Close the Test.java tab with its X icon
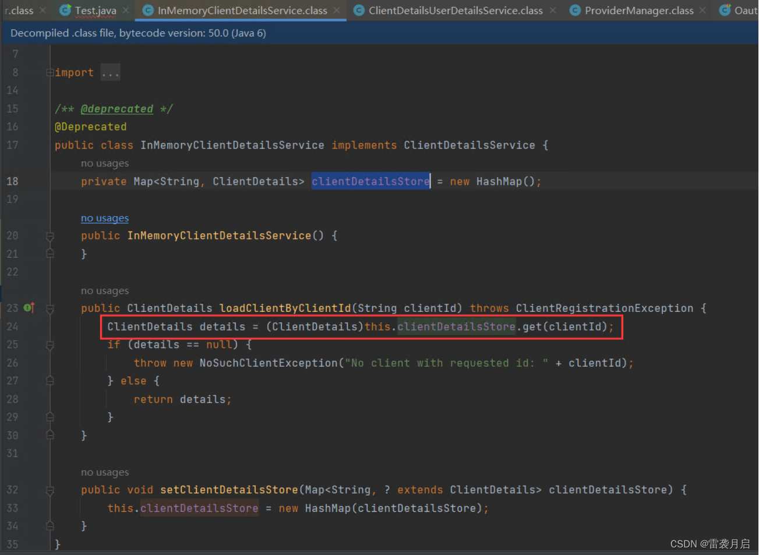Screen dimensions: 759x555 (125, 10)
